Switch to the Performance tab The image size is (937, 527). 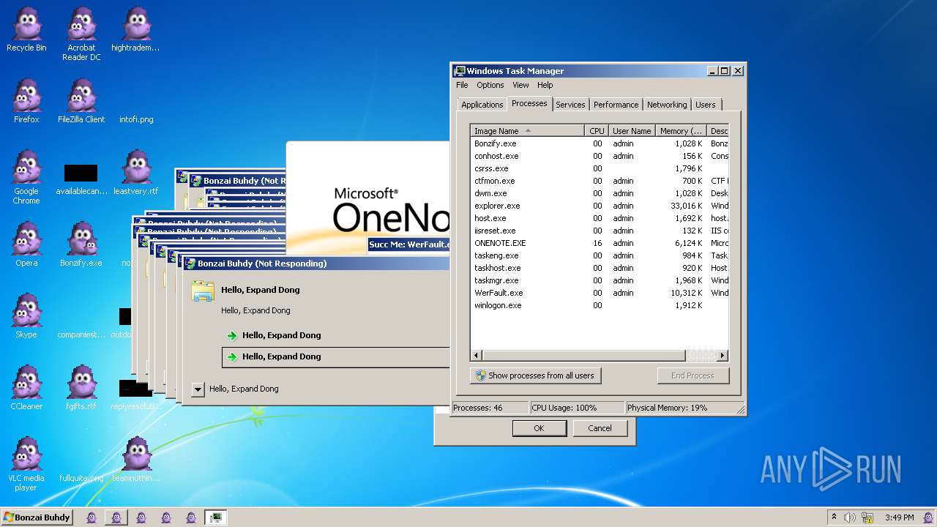tap(616, 105)
